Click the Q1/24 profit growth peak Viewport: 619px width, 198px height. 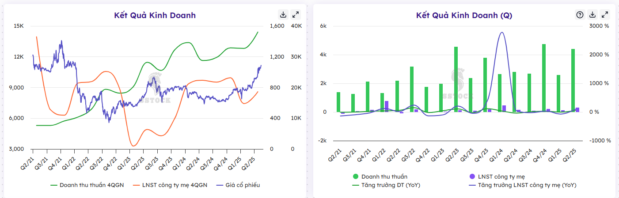[x=501, y=32]
